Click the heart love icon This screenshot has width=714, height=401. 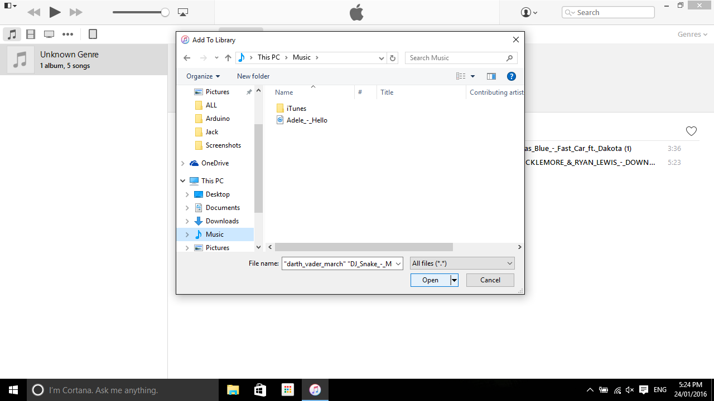[x=691, y=131]
